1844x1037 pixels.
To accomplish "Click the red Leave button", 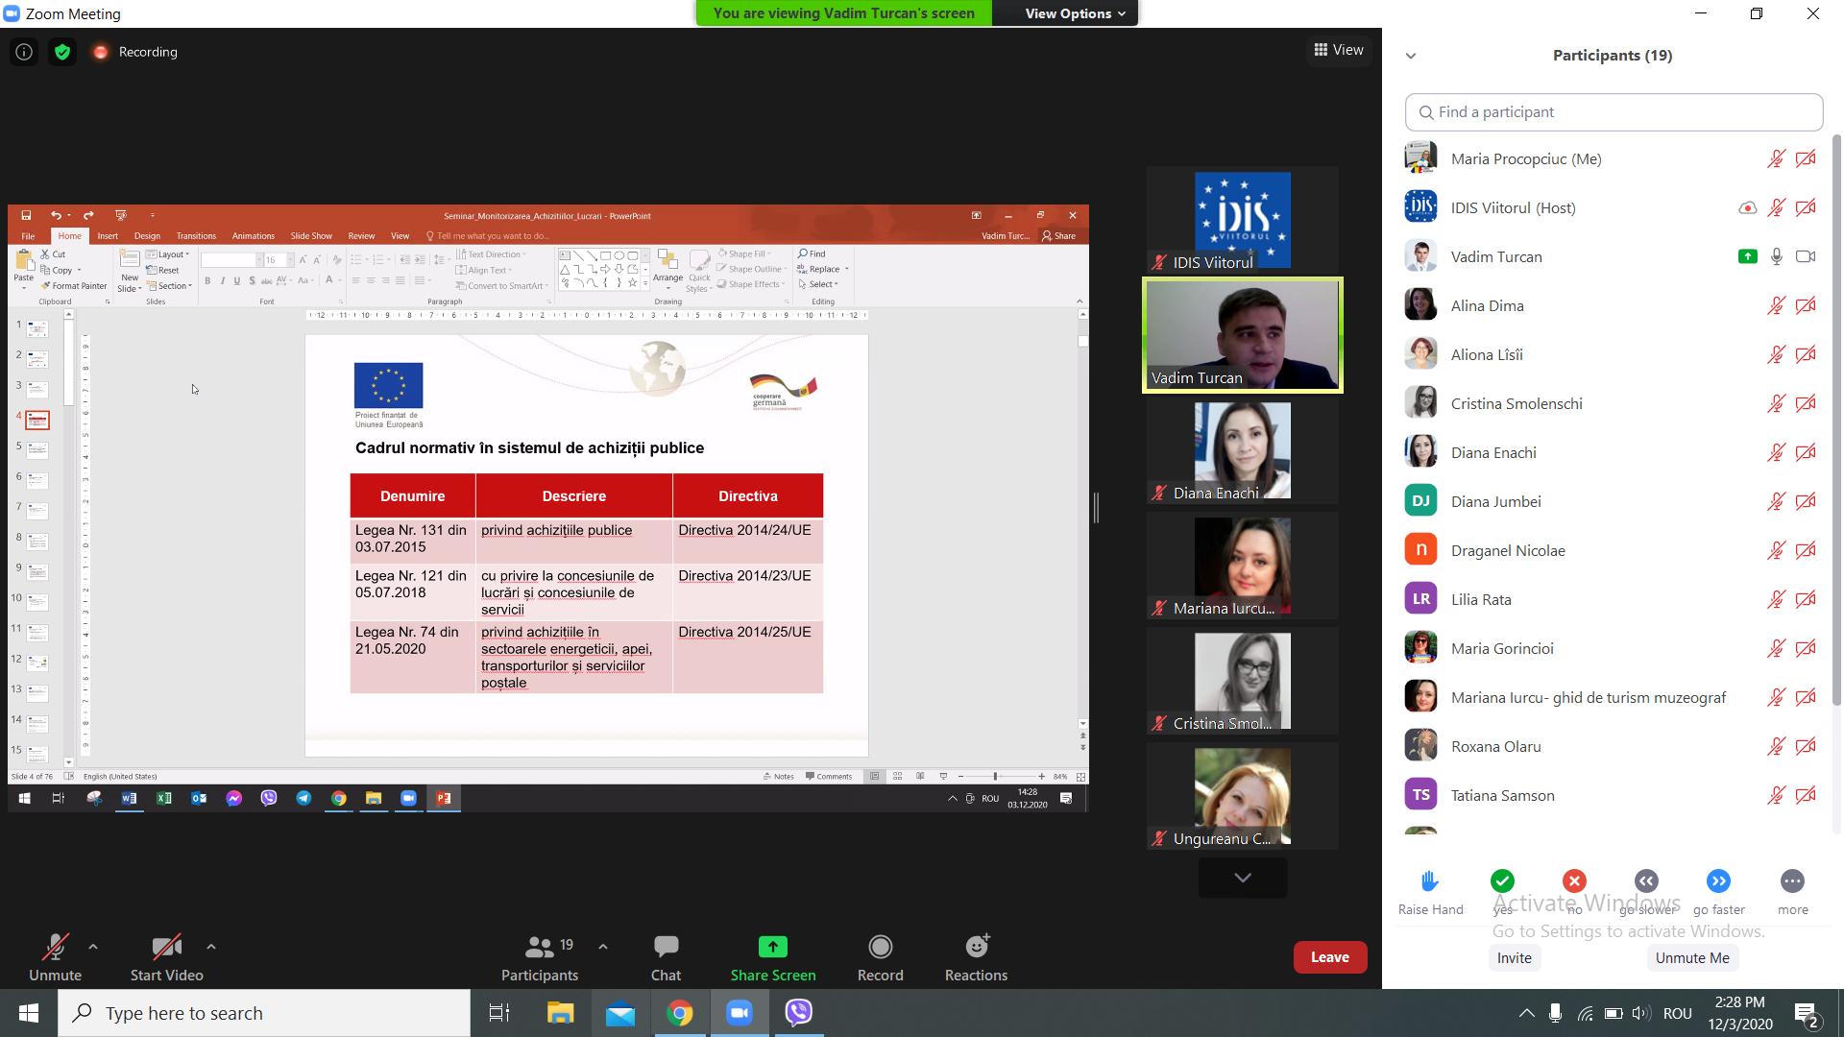I will click(1330, 956).
